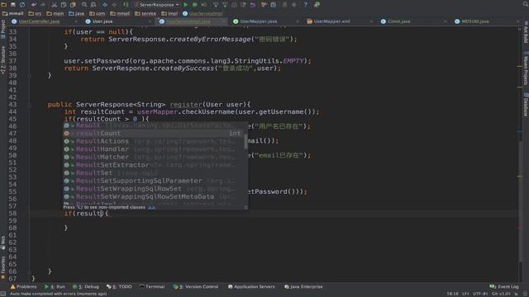Open the Project tool window sidebar
The height and width of the screenshot is (297, 529).
pos(3,29)
